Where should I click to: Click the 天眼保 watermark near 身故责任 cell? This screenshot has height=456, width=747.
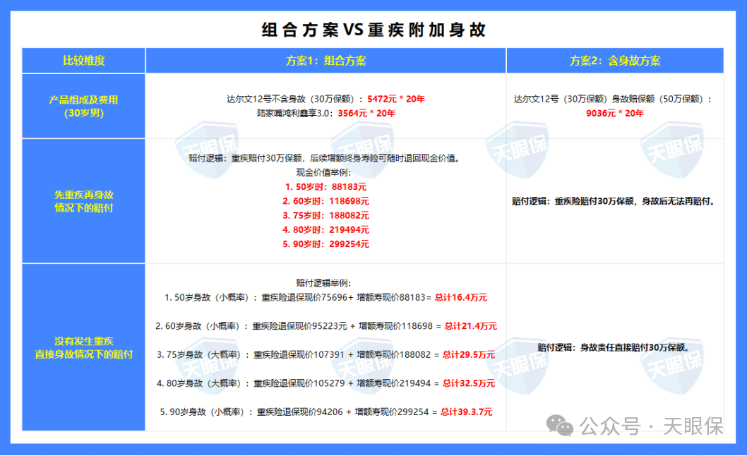[673, 366]
